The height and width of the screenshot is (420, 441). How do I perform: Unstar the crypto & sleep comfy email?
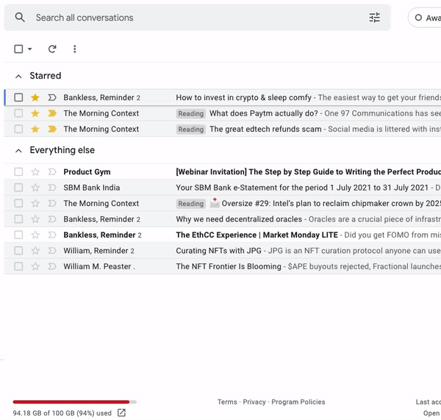pyautogui.click(x=35, y=98)
